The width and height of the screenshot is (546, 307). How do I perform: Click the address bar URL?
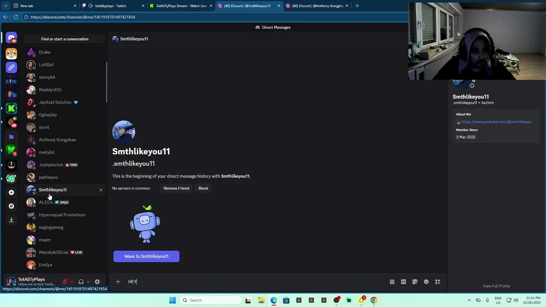[83, 17]
